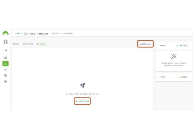Viewport: 194px width, 139px height.
Task: Click the user profile avatar
Action: coord(6,42)
